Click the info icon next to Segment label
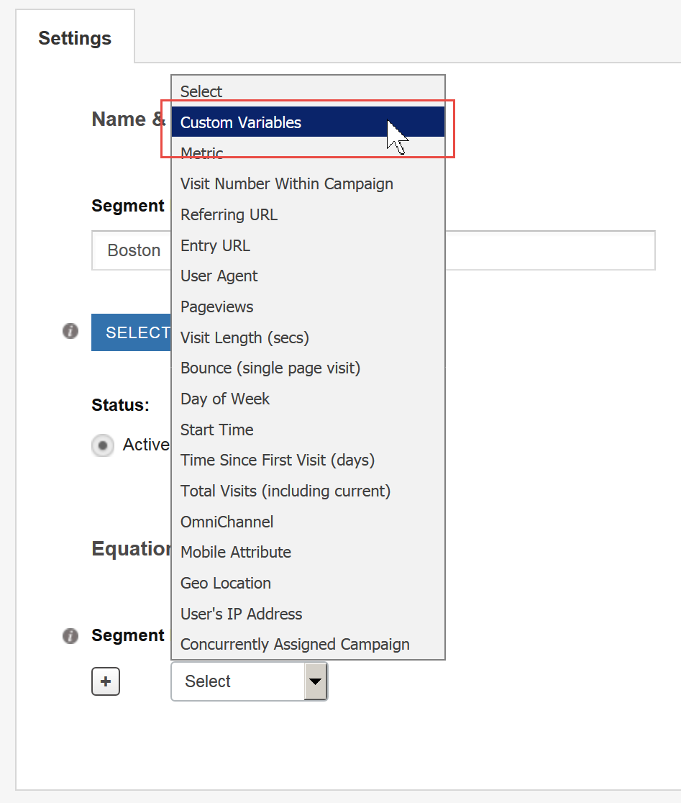 point(70,635)
